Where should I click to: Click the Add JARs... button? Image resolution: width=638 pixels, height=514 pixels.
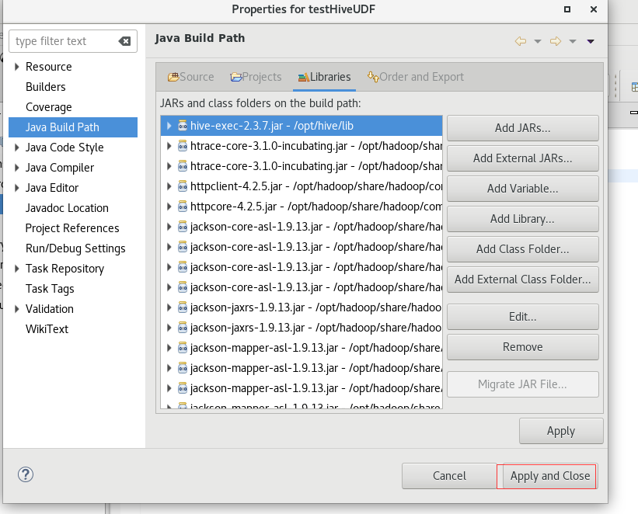click(x=522, y=128)
